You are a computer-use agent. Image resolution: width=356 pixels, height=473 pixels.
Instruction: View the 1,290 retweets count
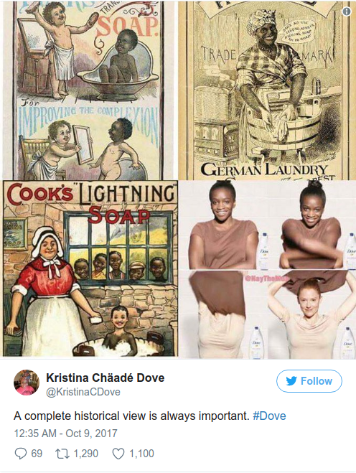point(86,454)
